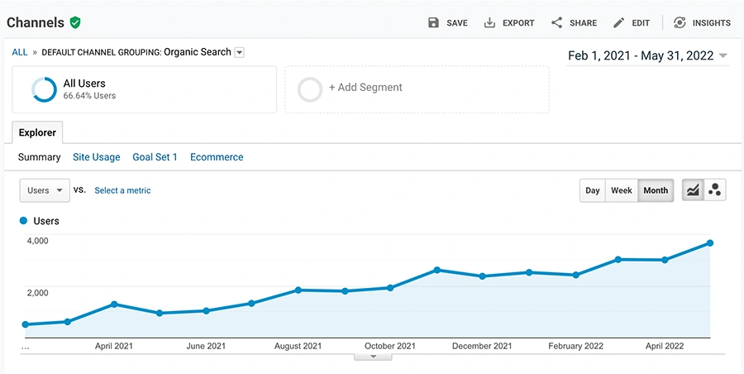The width and height of the screenshot is (744, 374).
Task: Click the chart collapse handle below timeline
Action: [x=374, y=357]
